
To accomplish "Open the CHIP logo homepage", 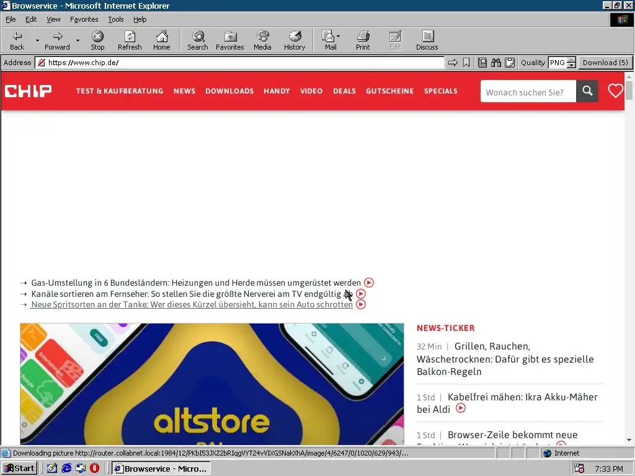I will click(28, 90).
